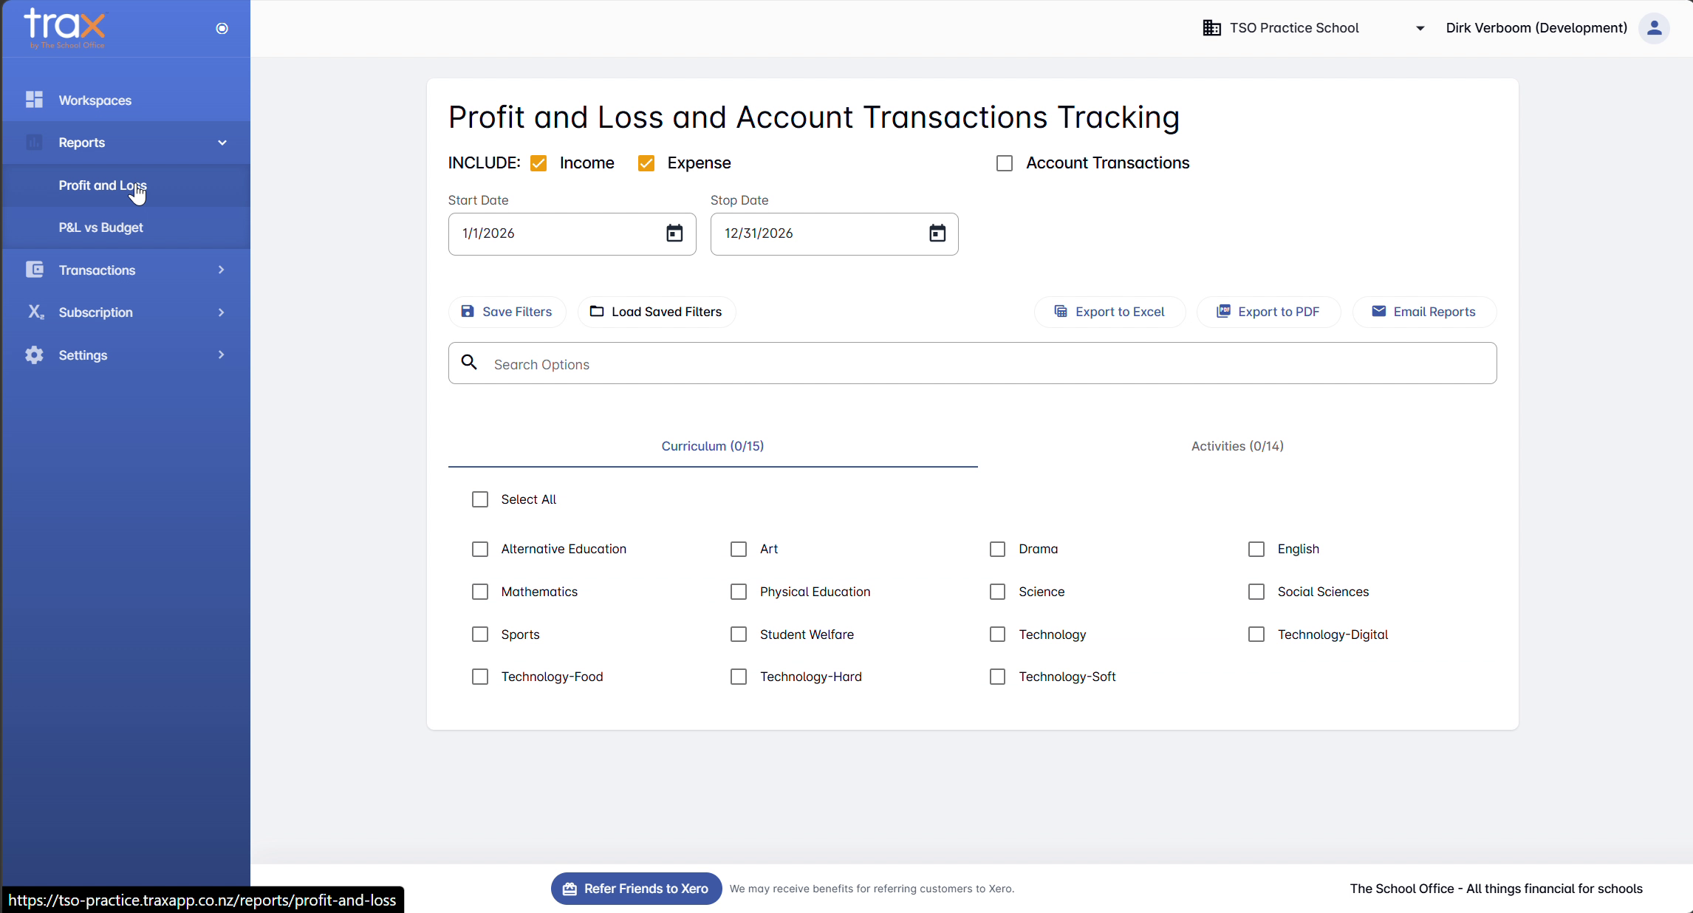
Task: Expand the Transactions menu chevron
Action: pyautogui.click(x=221, y=270)
